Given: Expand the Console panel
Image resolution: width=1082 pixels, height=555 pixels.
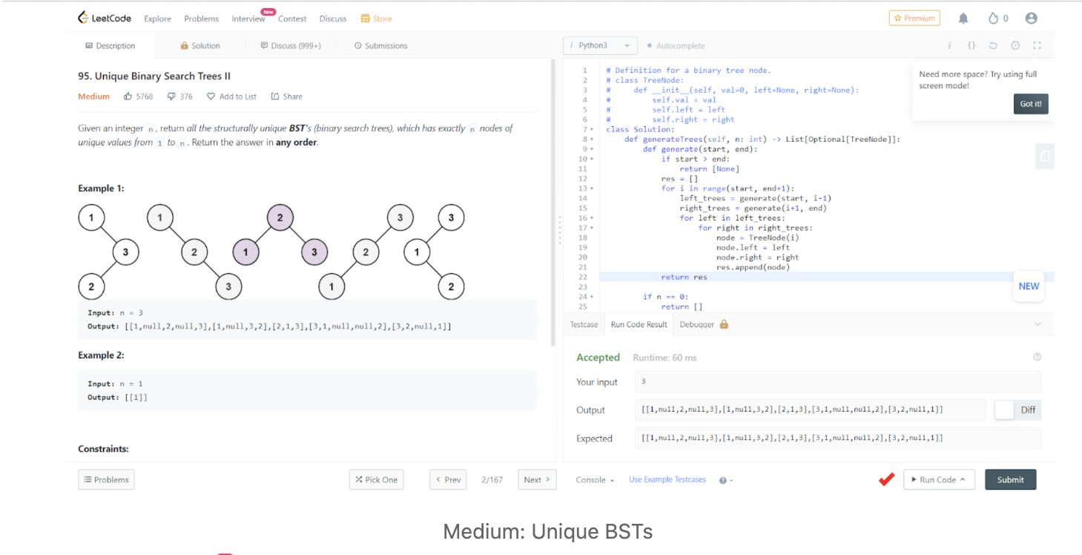Looking at the screenshot, I should (x=595, y=480).
